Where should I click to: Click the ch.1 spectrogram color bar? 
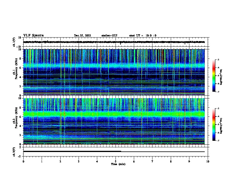coord(214,76)
